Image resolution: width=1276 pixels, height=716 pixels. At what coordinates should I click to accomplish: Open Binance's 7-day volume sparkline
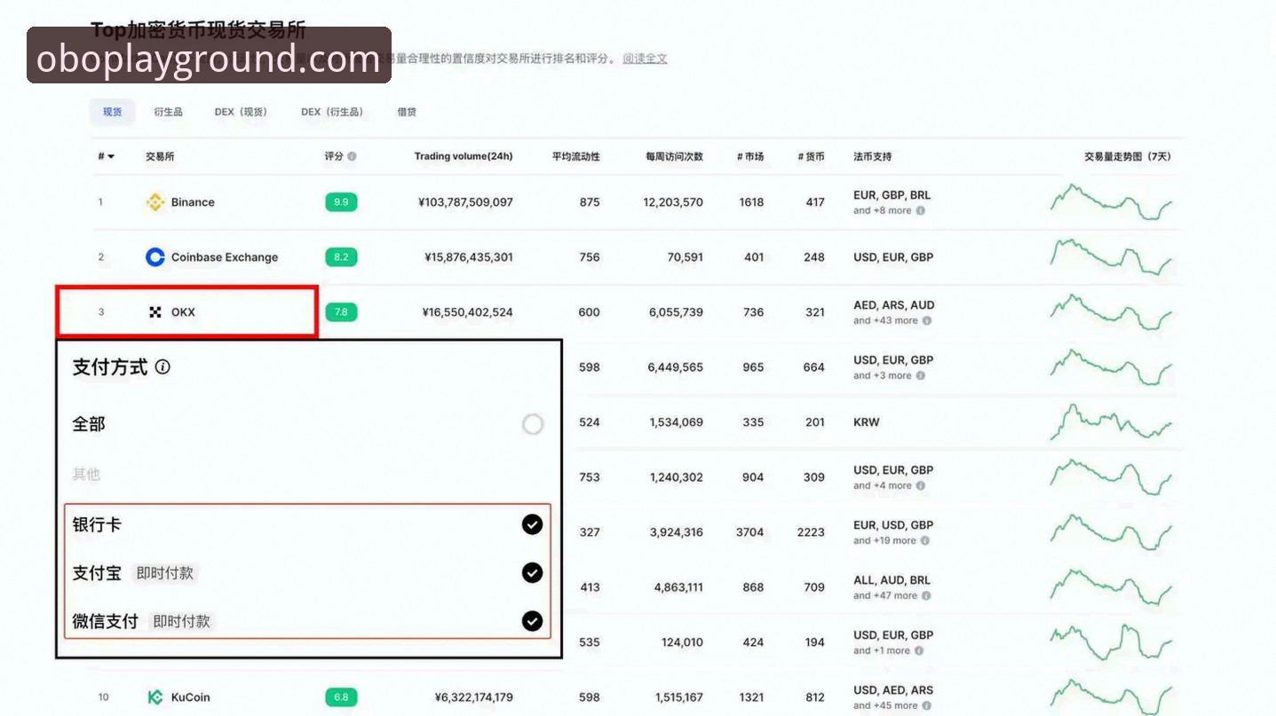pyautogui.click(x=1111, y=202)
